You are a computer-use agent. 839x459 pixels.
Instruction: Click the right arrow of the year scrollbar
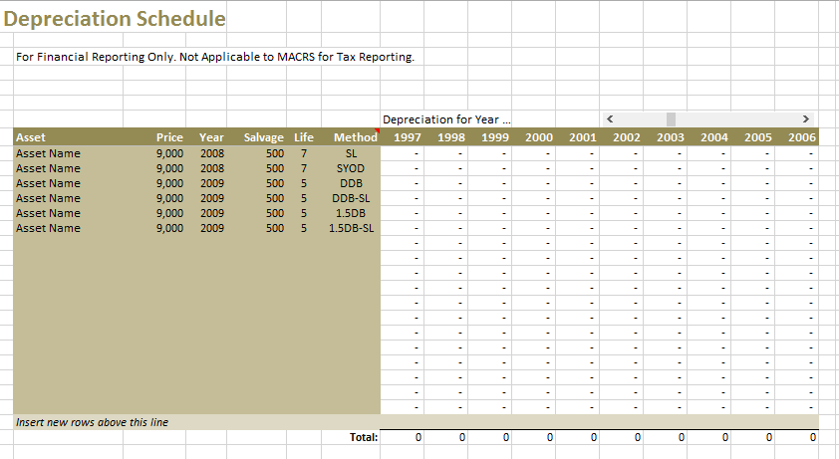[805, 118]
